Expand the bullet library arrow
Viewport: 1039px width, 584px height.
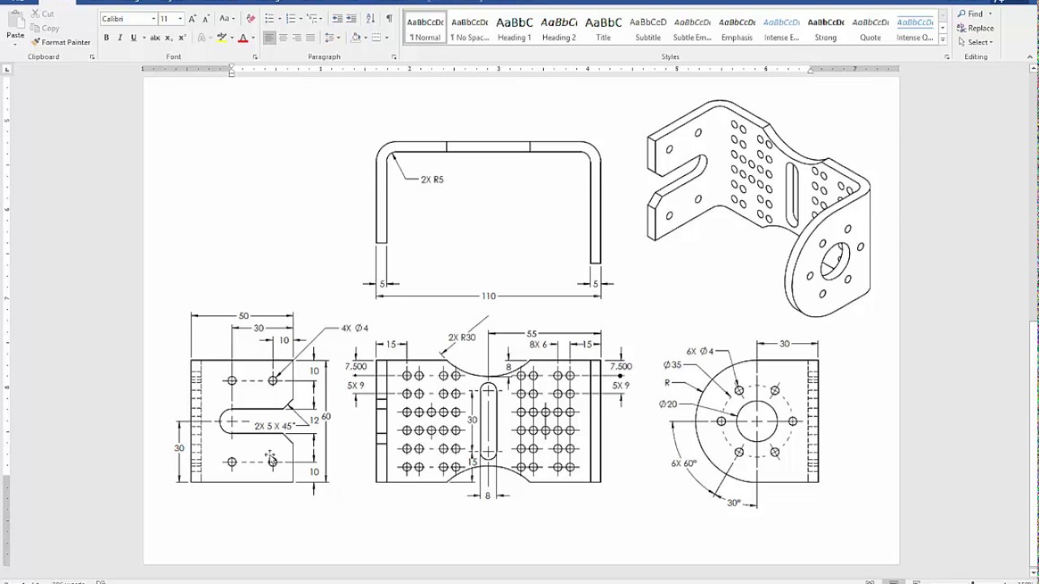pyautogui.click(x=279, y=19)
